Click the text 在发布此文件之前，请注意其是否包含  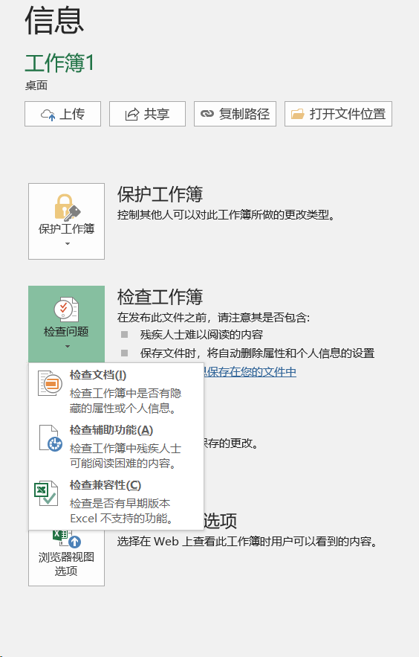213,317
